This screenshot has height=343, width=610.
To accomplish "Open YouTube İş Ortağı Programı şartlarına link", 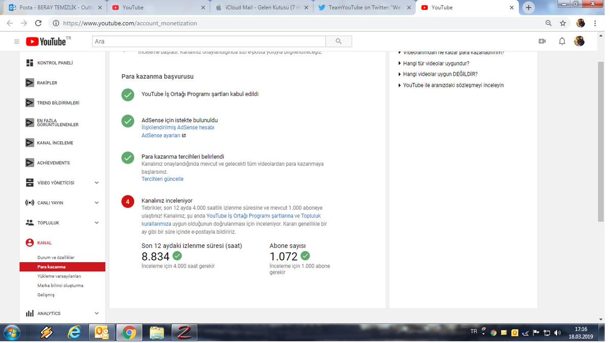I will [x=250, y=216].
